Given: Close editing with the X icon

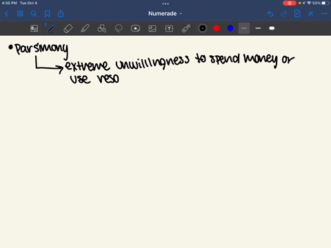Looking at the screenshot, I should 311,14.
